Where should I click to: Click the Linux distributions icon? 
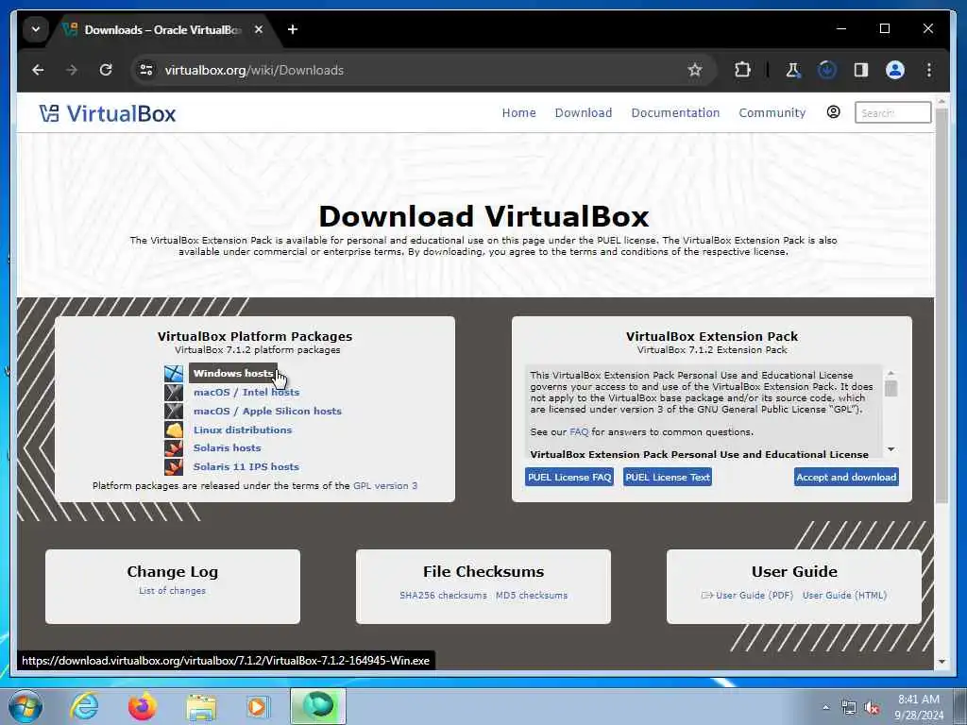[174, 430]
